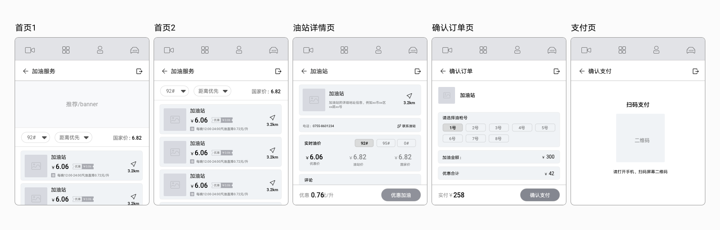Tap the 优惠合计 ¥42 row
The width and height of the screenshot is (720, 230).
coord(499,173)
